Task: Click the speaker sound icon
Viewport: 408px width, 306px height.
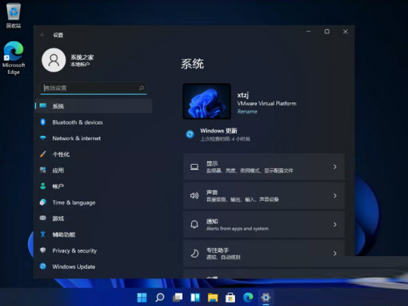Action: coord(194,195)
